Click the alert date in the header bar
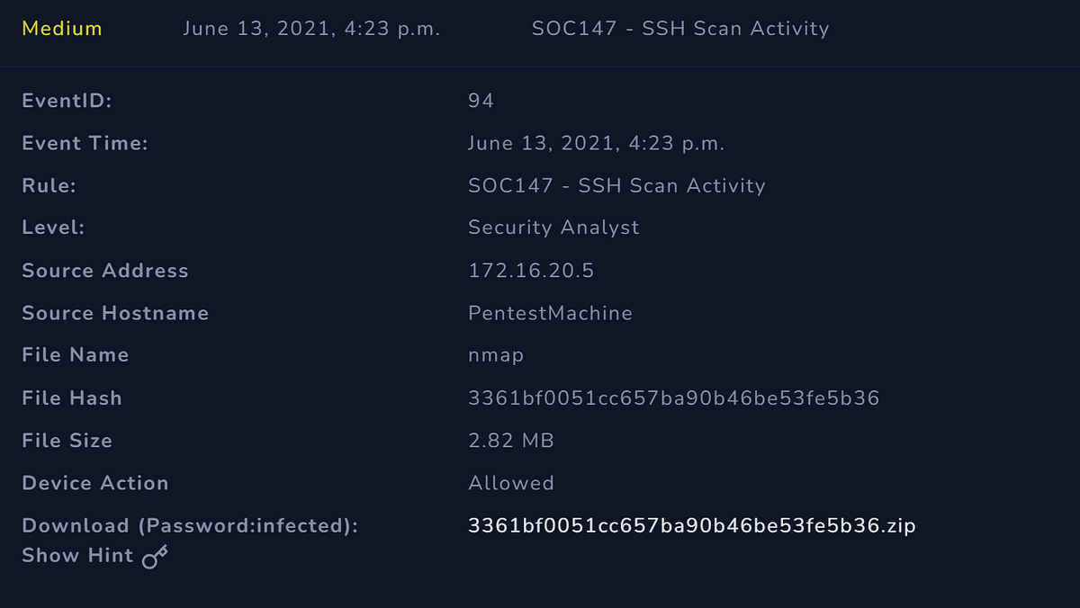 [311, 28]
